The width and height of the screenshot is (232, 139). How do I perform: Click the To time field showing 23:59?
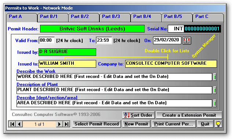coord(104,40)
